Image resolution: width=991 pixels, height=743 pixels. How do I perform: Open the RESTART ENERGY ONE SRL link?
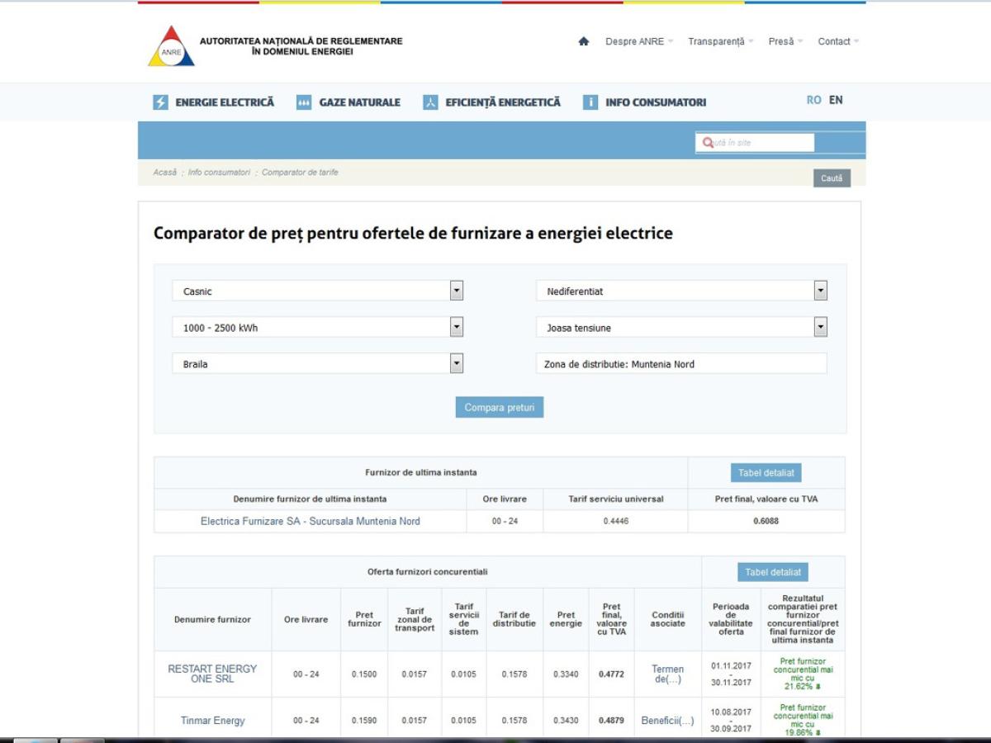coord(212,674)
